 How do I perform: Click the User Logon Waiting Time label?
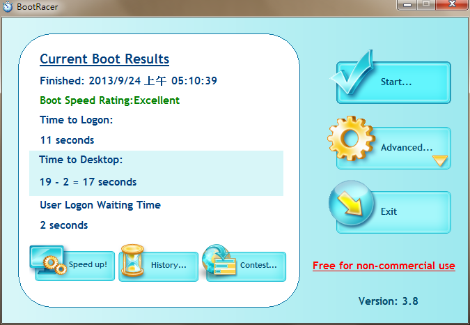pos(100,205)
